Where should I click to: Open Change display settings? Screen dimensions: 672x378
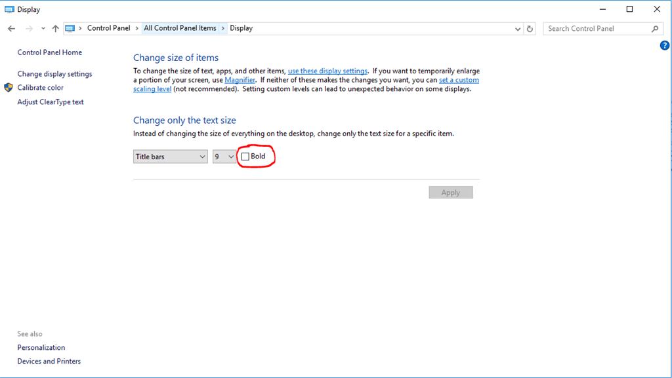(x=54, y=74)
